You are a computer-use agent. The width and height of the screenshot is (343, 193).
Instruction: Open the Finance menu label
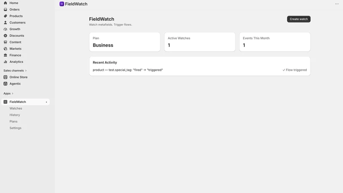click(x=15, y=55)
